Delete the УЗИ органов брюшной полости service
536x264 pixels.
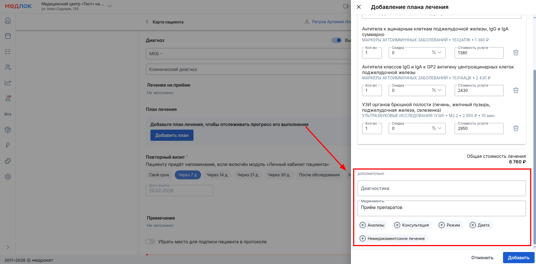pyautogui.click(x=516, y=128)
